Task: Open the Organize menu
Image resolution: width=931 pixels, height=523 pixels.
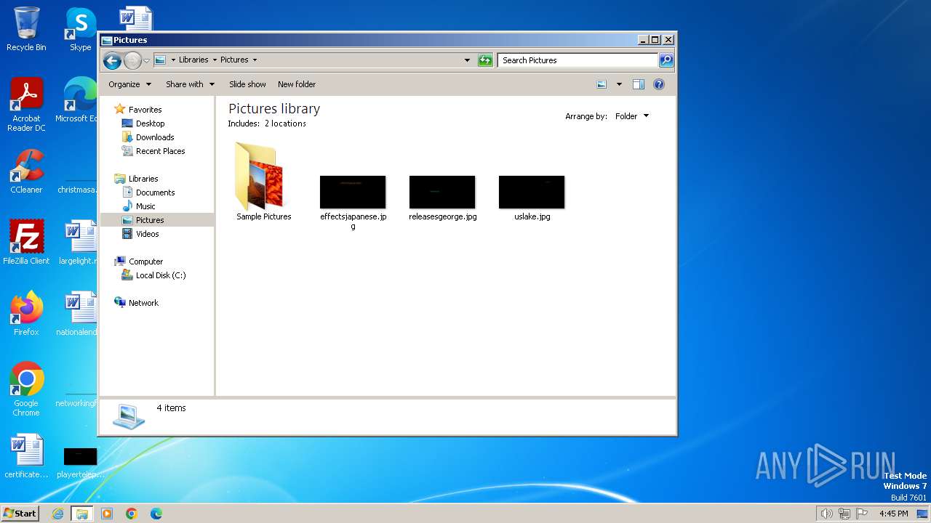Action: pyautogui.click(x=129, y=84)
